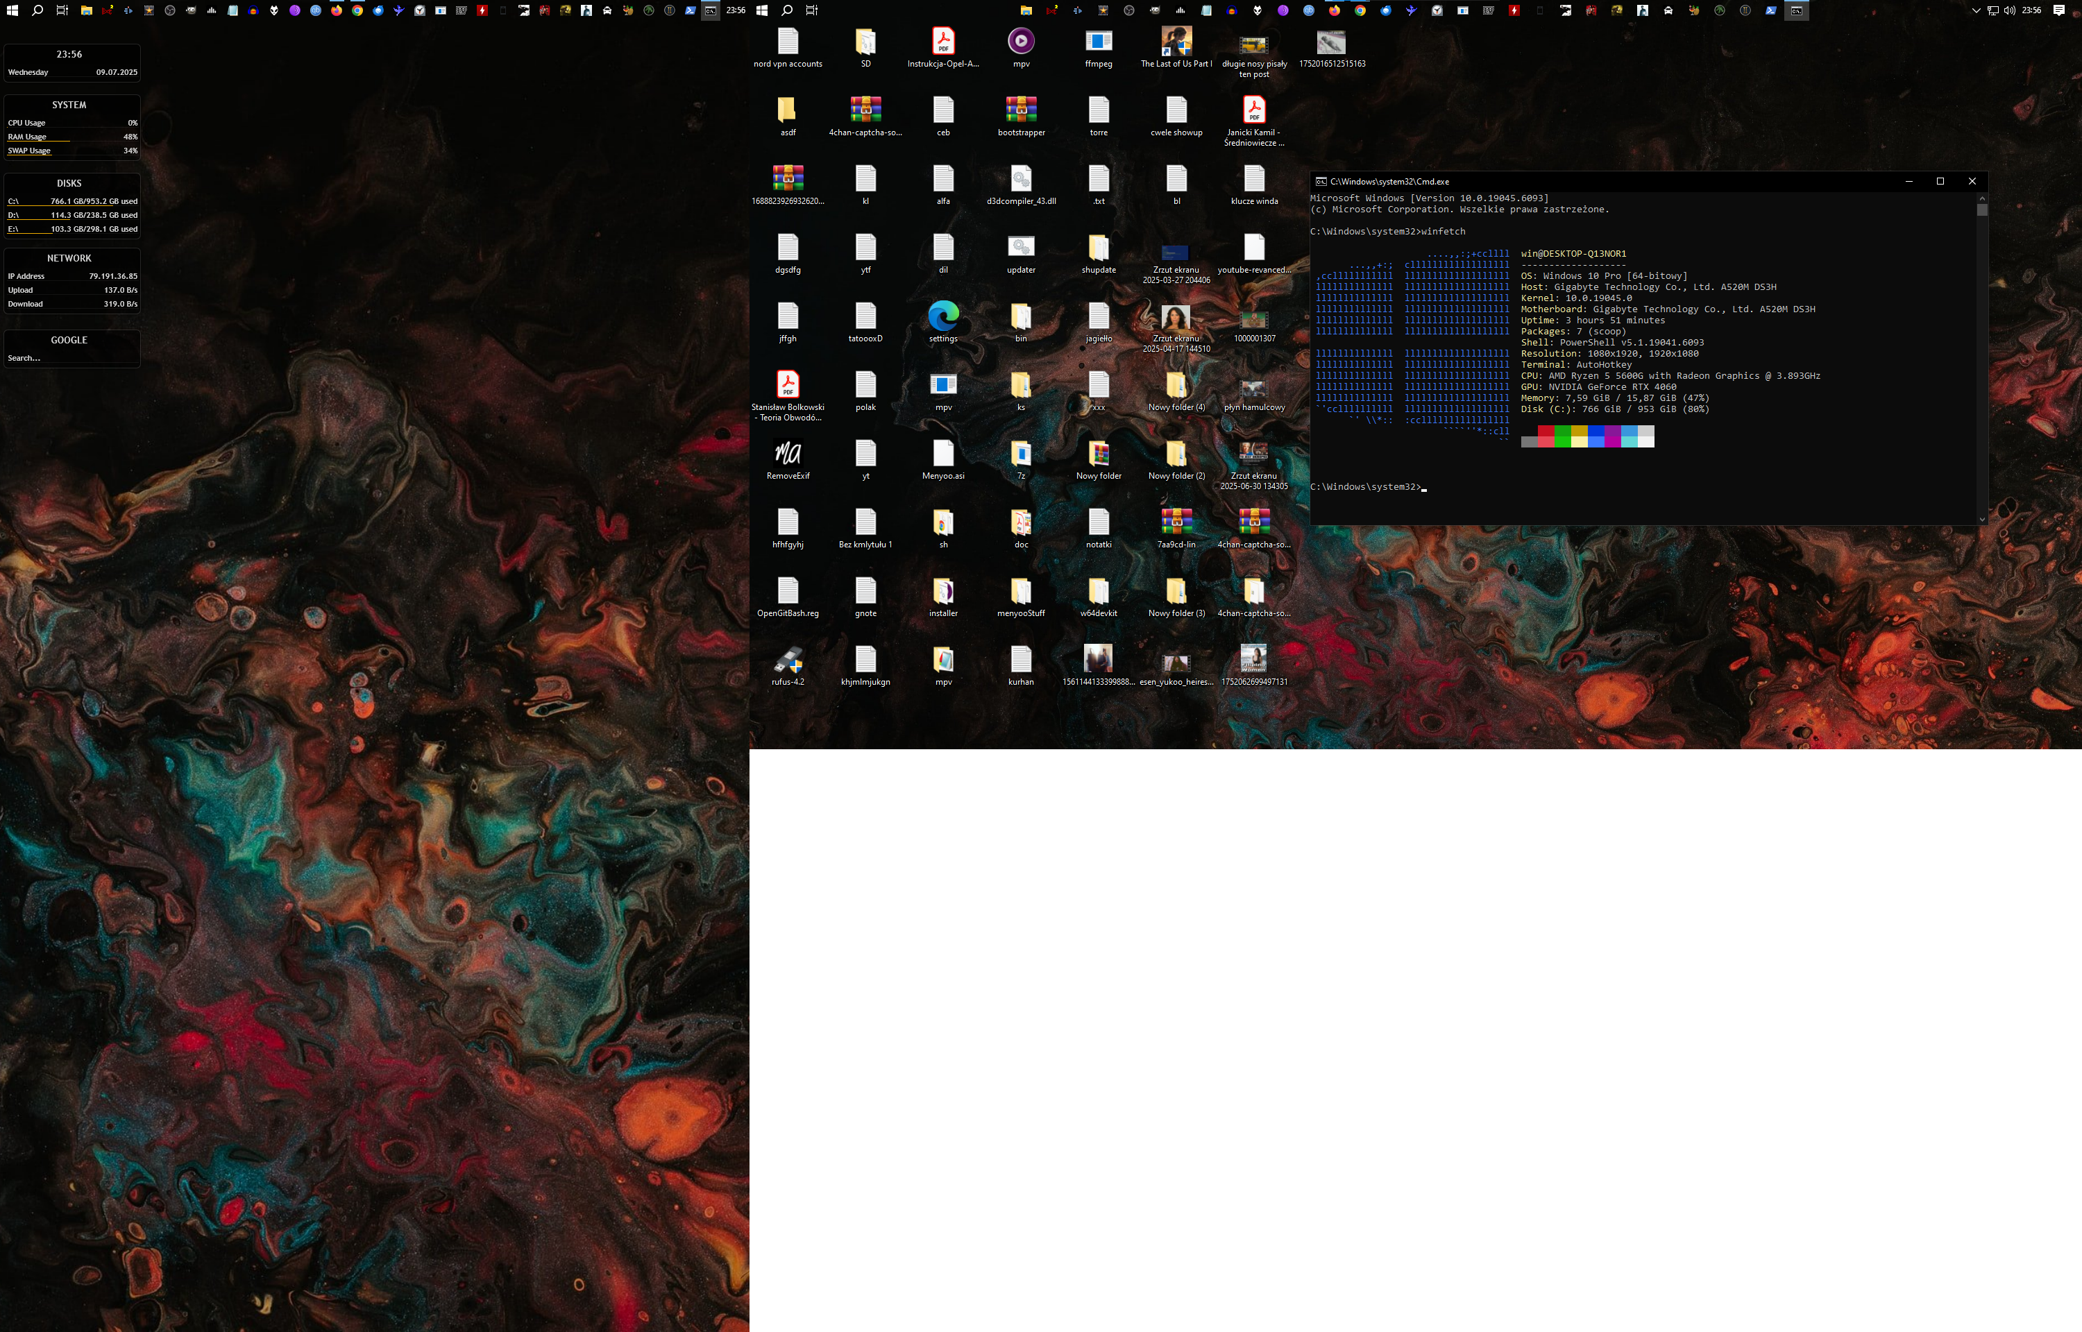
Task: Click the 'winfetch' command text in Cmd
Action: click(x=1443, y=231)
